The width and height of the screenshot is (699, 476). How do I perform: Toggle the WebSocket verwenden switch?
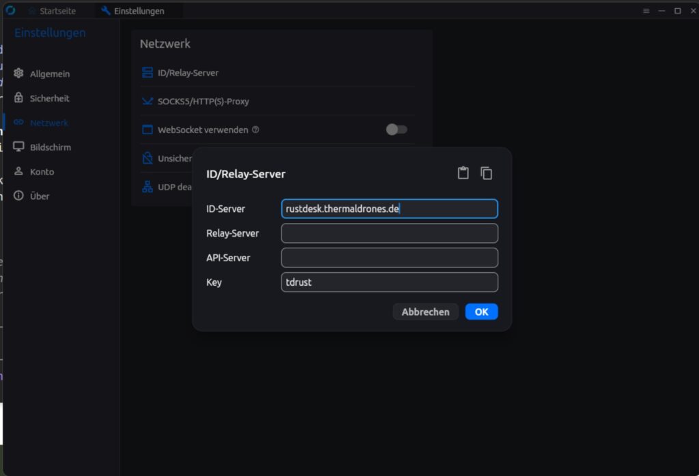(397, 130)
